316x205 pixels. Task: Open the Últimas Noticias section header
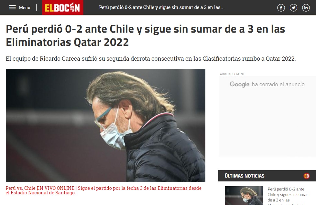click(267, 176)
